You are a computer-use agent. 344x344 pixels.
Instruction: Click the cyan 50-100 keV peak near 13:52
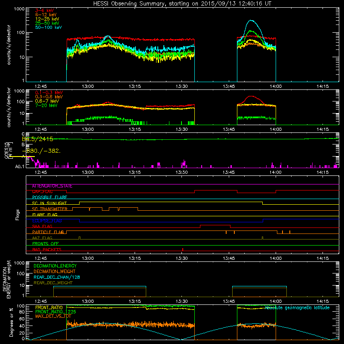[252, 20]
